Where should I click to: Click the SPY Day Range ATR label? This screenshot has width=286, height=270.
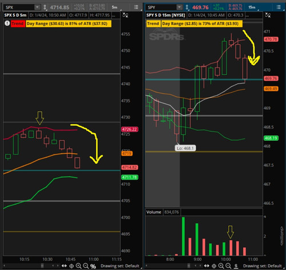[202, 23]
